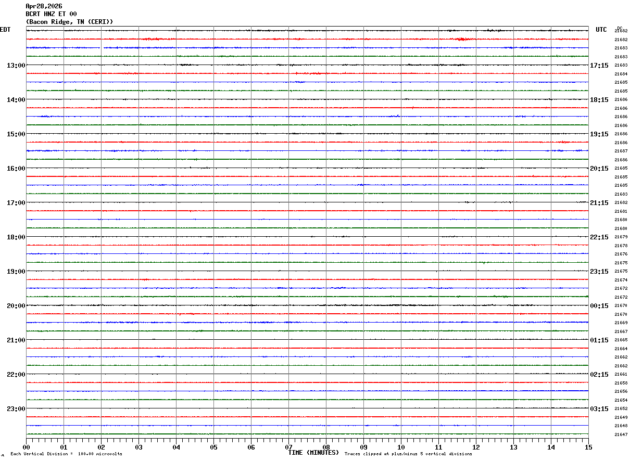Click the DC value "21658"
The image size is (630, 461).
(x=621, y=383)
